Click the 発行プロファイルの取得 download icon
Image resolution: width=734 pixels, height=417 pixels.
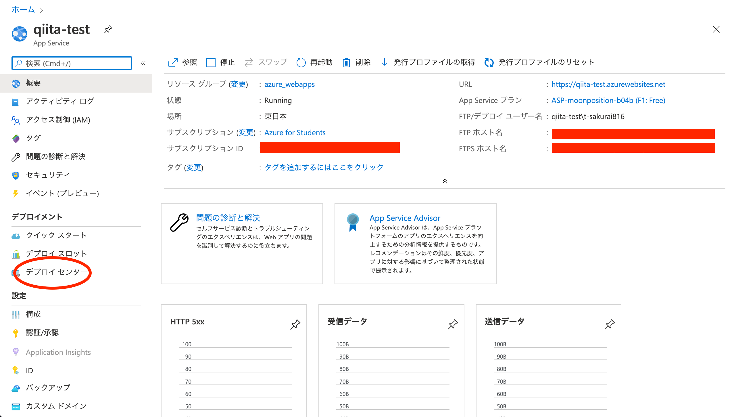click(385, 62)
